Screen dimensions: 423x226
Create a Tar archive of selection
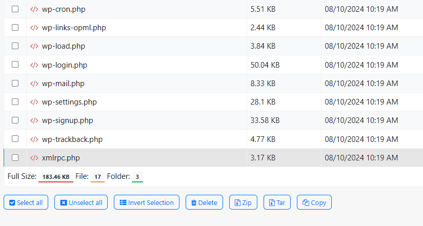(277, 202)
